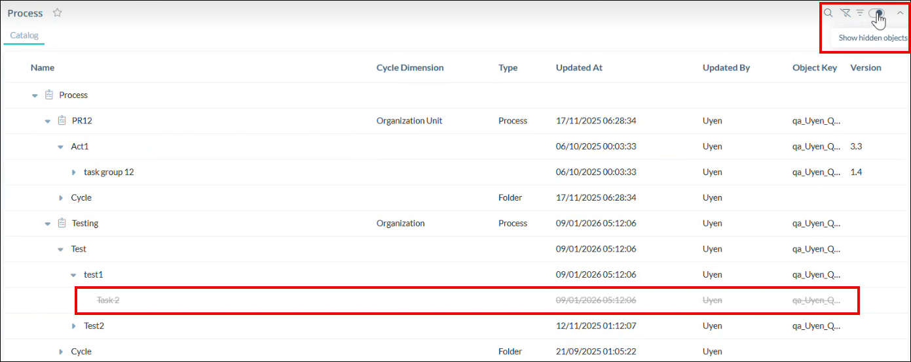
Task: Collapse the Act1 tree node
Action: pos(60,147)
